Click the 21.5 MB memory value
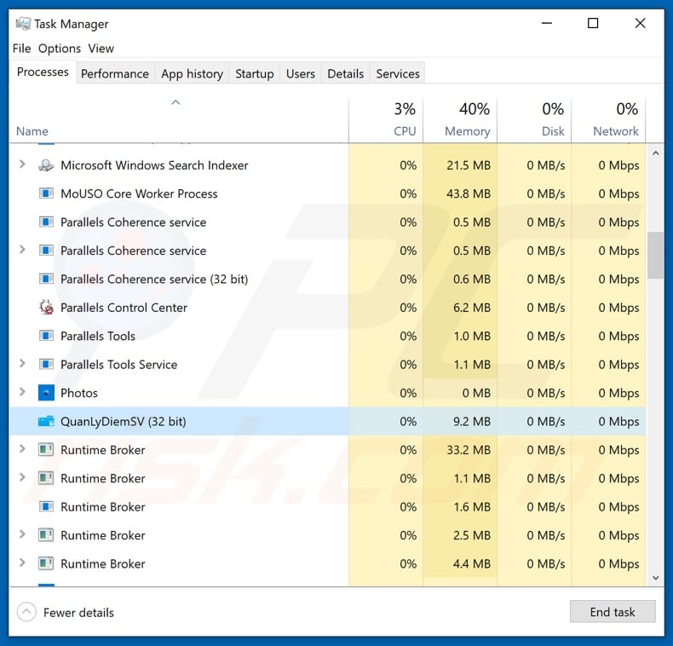This screenshot has width=673, height=646. tap(469, 165)
